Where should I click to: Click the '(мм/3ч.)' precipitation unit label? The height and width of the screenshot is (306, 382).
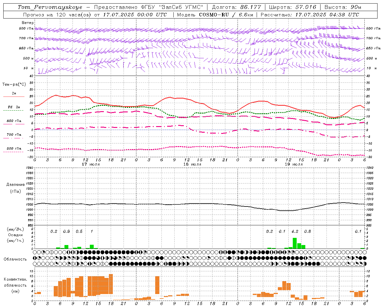point(16,229)
